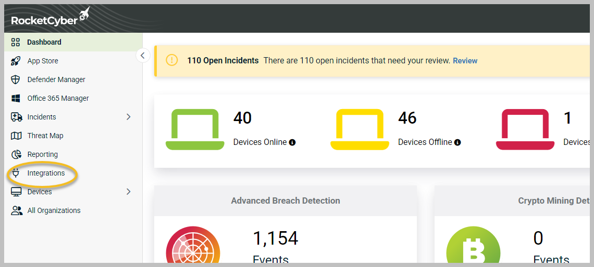The width and height of the screenshot is (594, 267).
Task: Go to the Devices menu item
Action: point(40,192)
